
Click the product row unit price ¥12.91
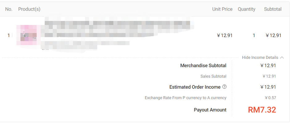click(225, 35)
